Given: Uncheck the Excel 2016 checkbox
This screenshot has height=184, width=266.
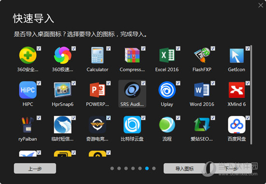Looking at the screenshot, I should (x=178, y=49).
